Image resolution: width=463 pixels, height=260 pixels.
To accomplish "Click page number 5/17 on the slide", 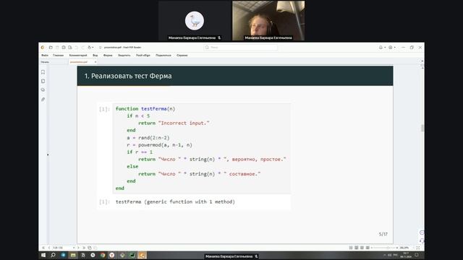I will (383, 234).
